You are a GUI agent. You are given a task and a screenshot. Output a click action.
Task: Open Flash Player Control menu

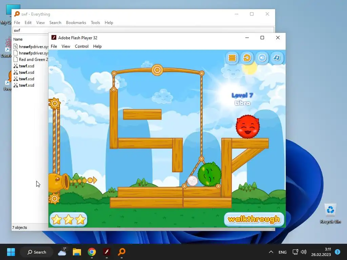point(82,46)
